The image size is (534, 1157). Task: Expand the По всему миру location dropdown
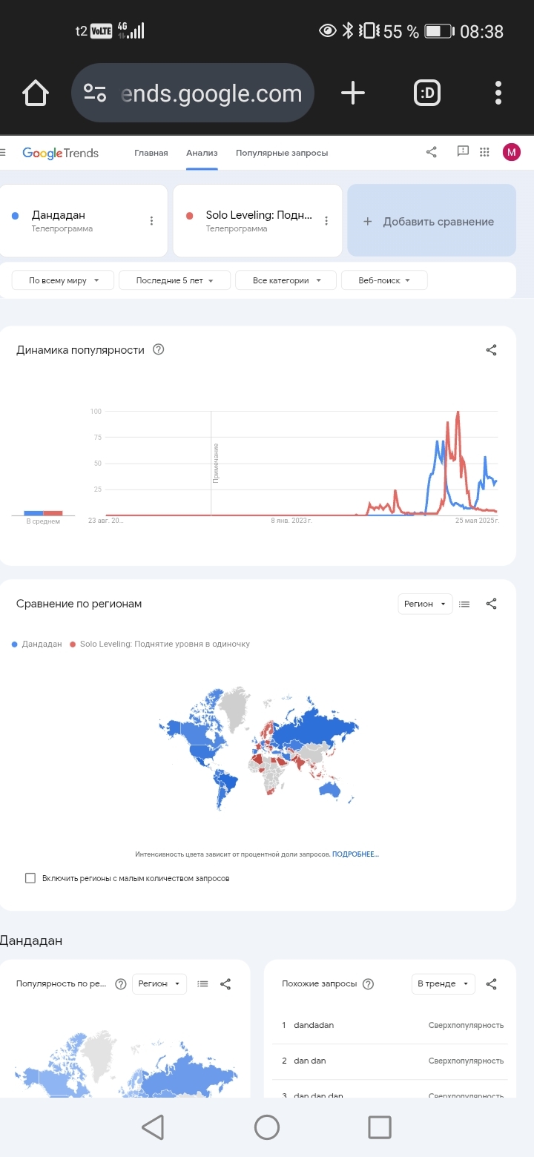63,280
